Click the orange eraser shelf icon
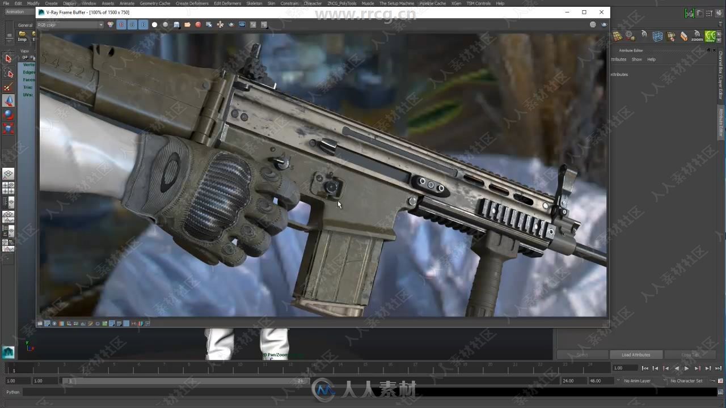The width and height of the screenshot is (726, 408). pos(683,36)
